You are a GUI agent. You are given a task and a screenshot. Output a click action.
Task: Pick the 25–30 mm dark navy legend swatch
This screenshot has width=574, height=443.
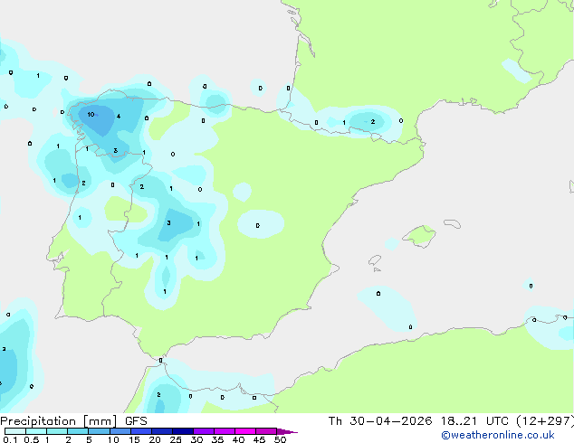click(x=183, y=431)
